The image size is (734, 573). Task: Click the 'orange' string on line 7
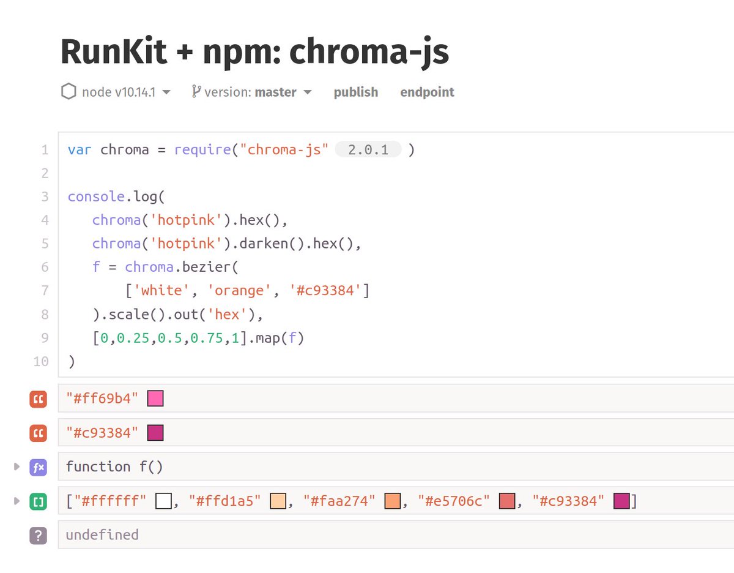tap(239, 291)
